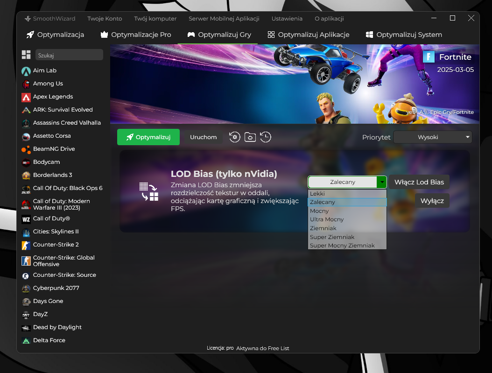The image size is (492, 373).
Task: Click into the Szukaj search field
Action: tap(69, 55)
